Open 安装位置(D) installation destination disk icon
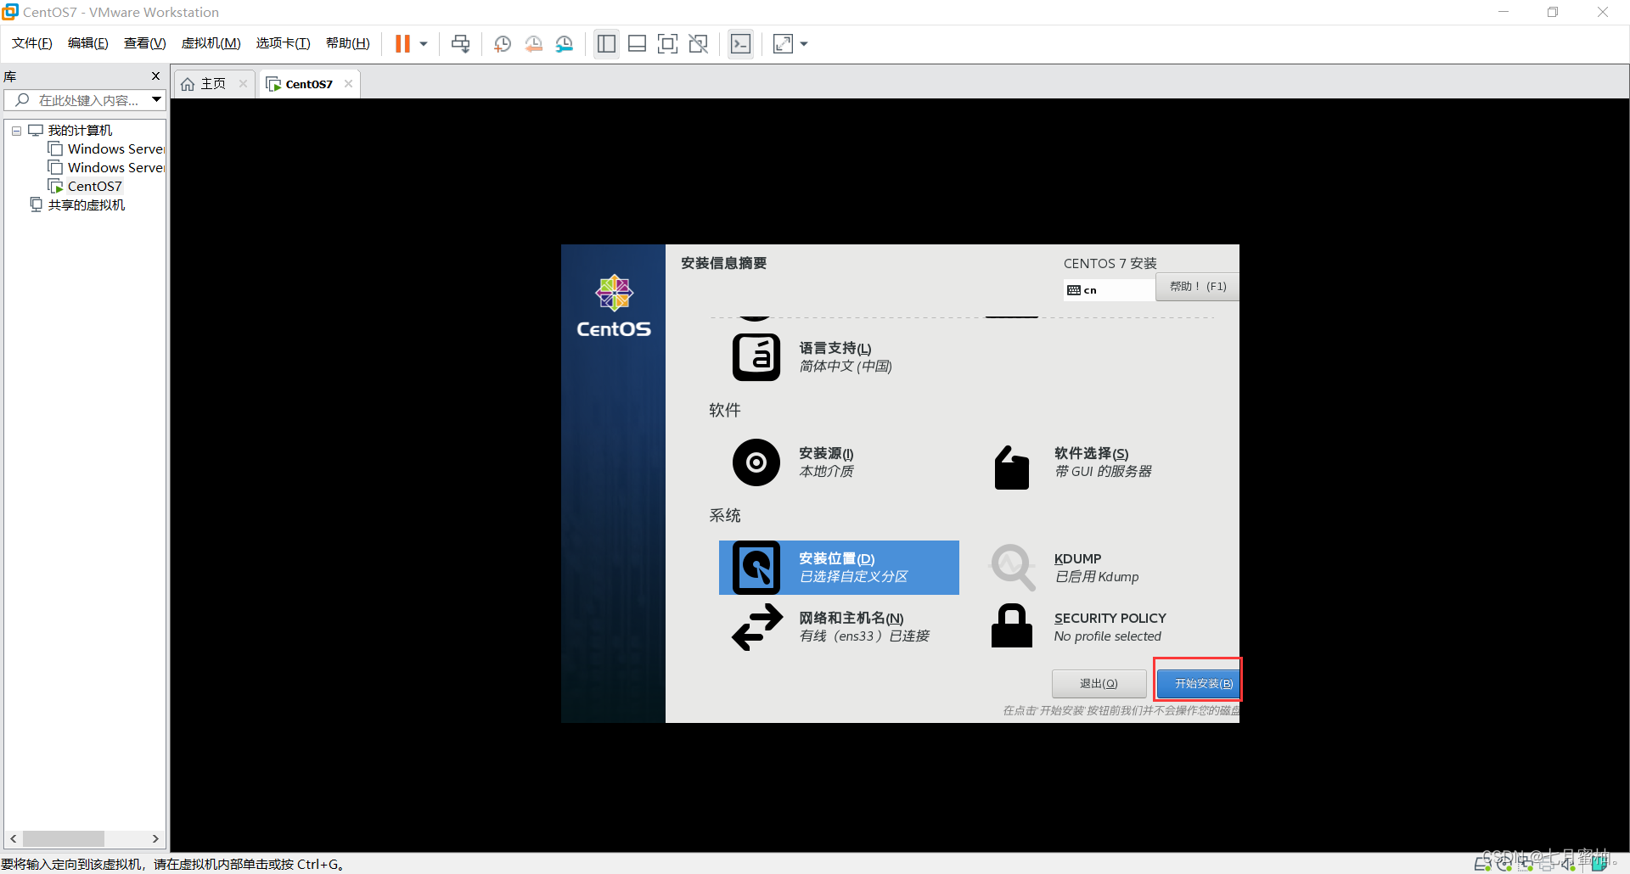 [x=756, y=568]
